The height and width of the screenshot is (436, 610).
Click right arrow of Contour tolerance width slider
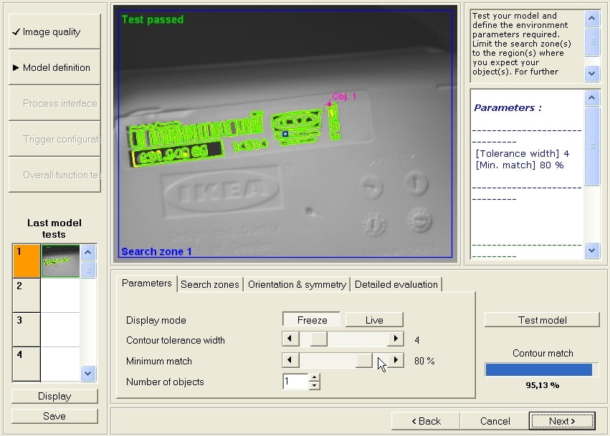pyautogui.click(x=396, y=339)
